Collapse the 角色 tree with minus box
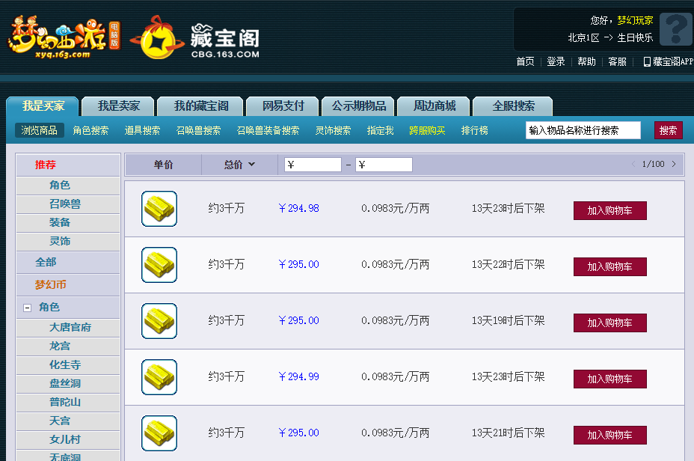Screen dimensions: 694x461 pyautogui.click(x=28, y=308)
